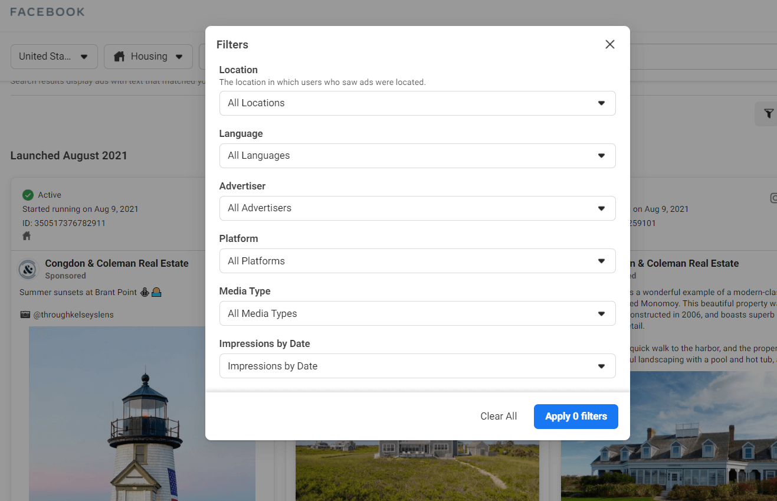
Task: Open the All Locations dropdown
Action: (417, 103)
